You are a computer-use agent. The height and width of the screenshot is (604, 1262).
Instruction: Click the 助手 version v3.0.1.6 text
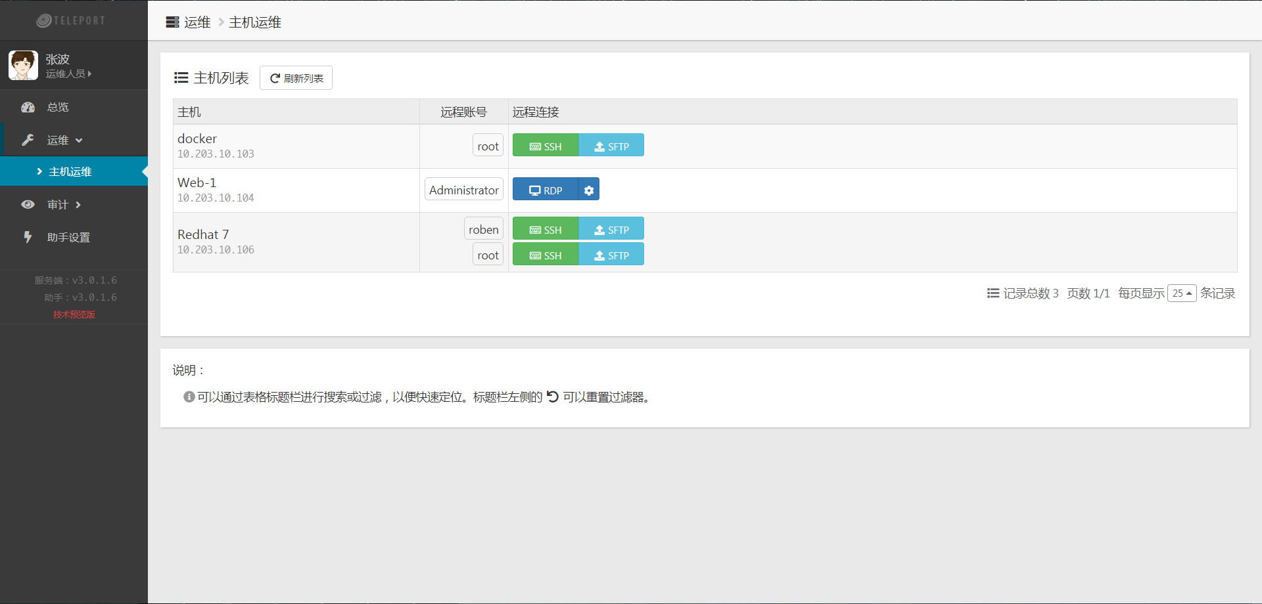pyautogui.click(x=80, y=297)
